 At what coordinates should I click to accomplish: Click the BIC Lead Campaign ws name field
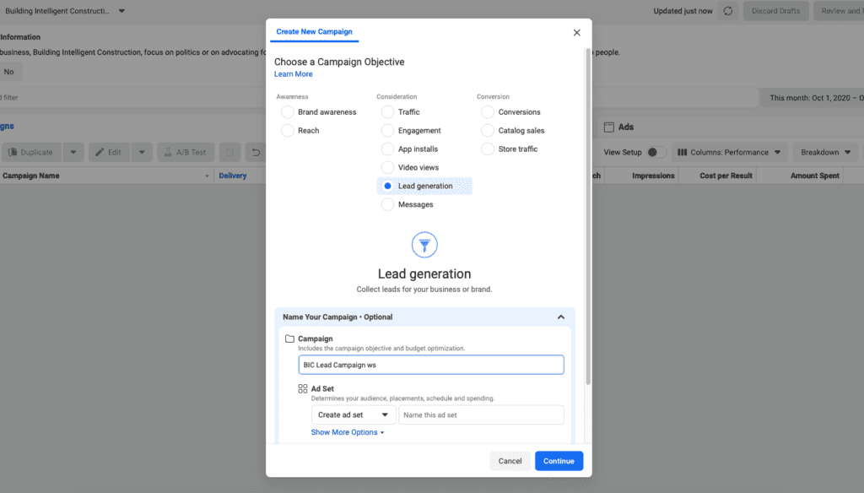(430, 364)
